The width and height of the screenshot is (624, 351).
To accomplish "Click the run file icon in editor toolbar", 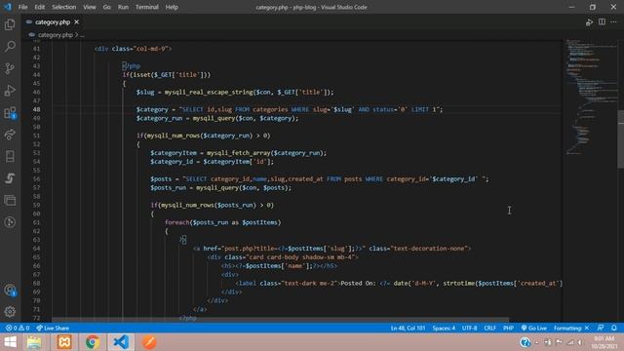I will pos(589,22).
